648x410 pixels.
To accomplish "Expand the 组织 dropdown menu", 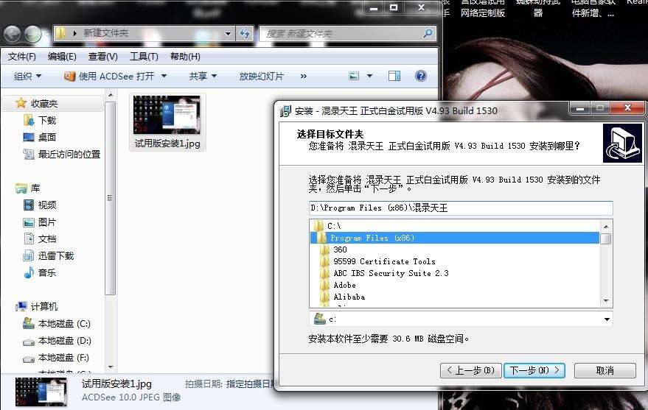I will coord(27,76).
